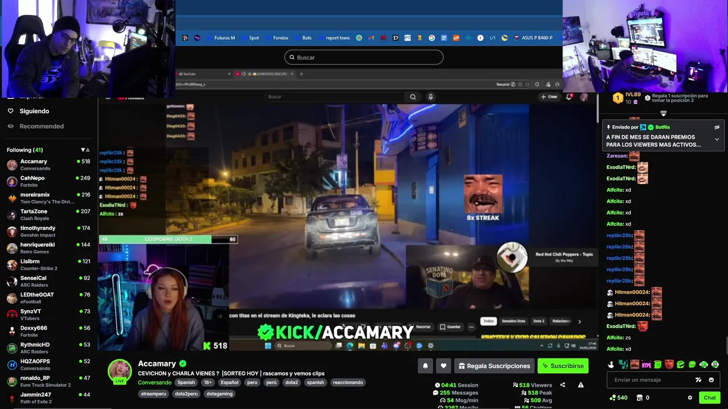This screenshot has height=409, width=728.
Task: Open Recommended in the sidebar
Action: pyautogui.click(x=42, y=126)
